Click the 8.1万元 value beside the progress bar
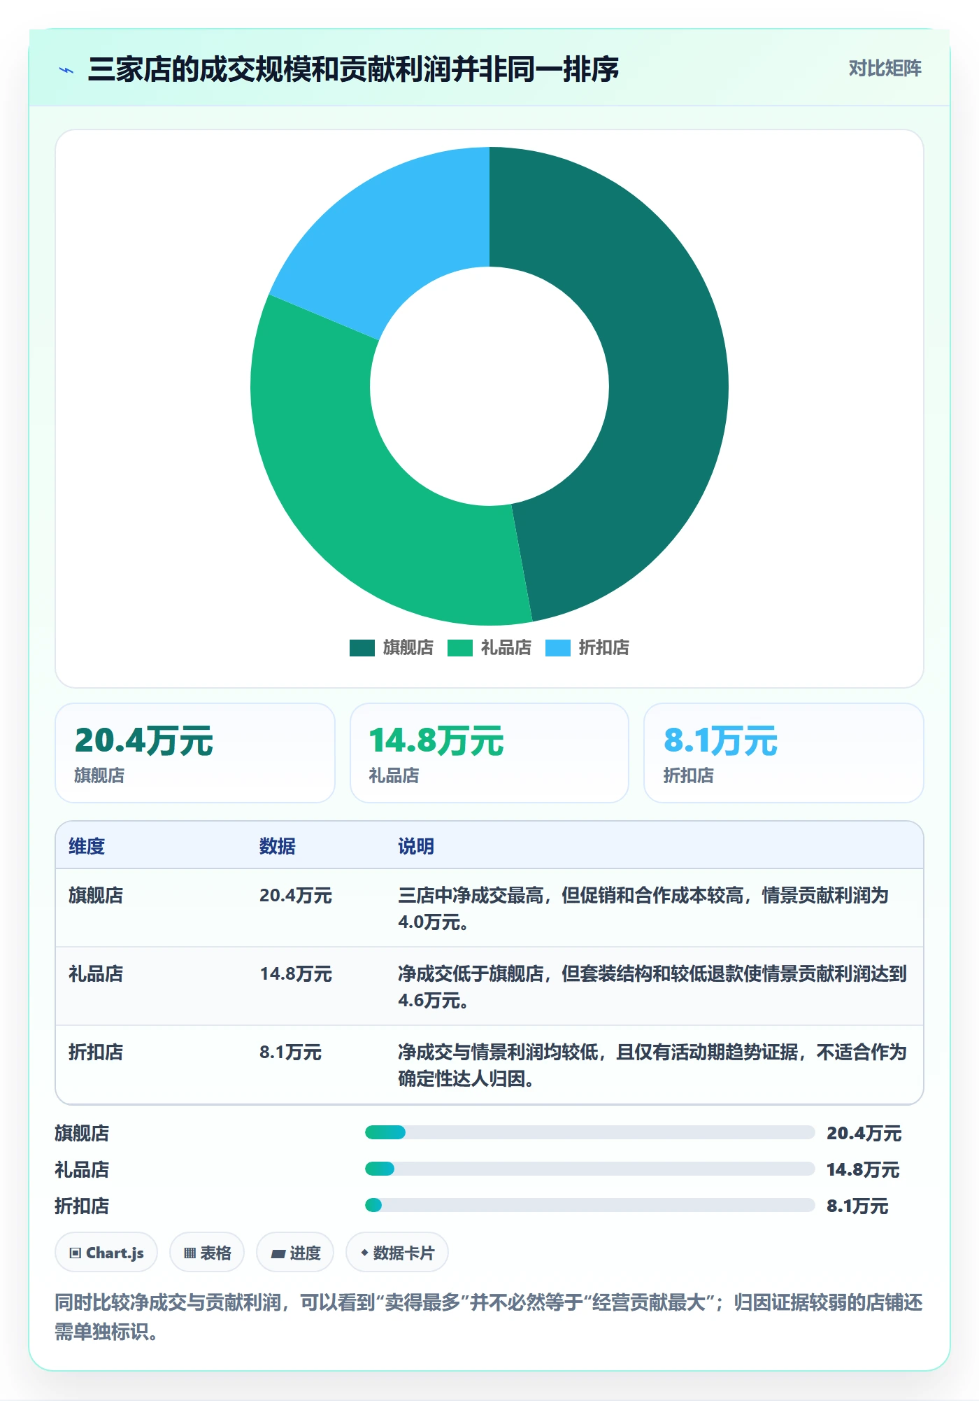The height and width of the screenshot is (1401, 979). 857,1206
